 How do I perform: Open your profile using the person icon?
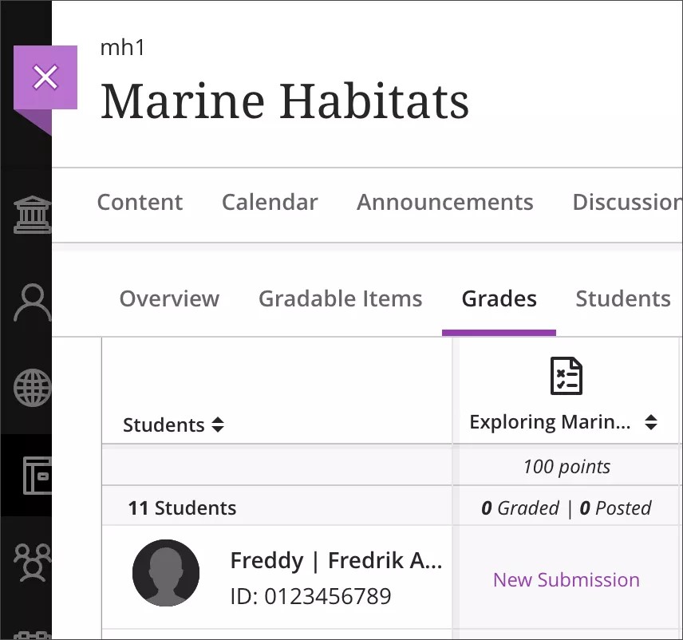[x=32, y=301]
